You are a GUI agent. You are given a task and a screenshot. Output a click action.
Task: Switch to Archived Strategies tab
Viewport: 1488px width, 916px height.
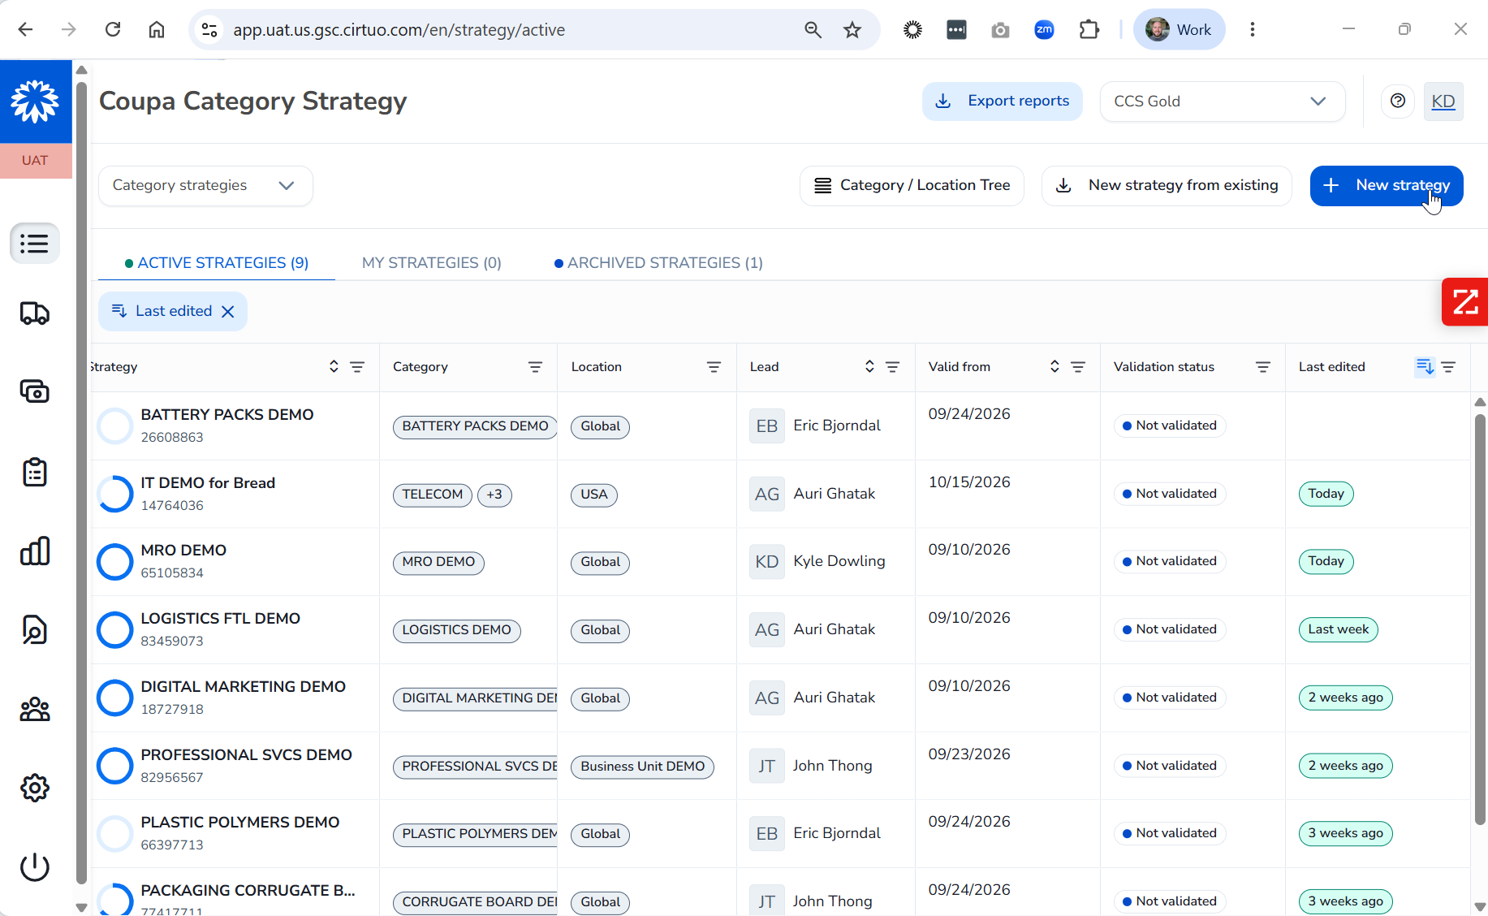click(658, 263)
